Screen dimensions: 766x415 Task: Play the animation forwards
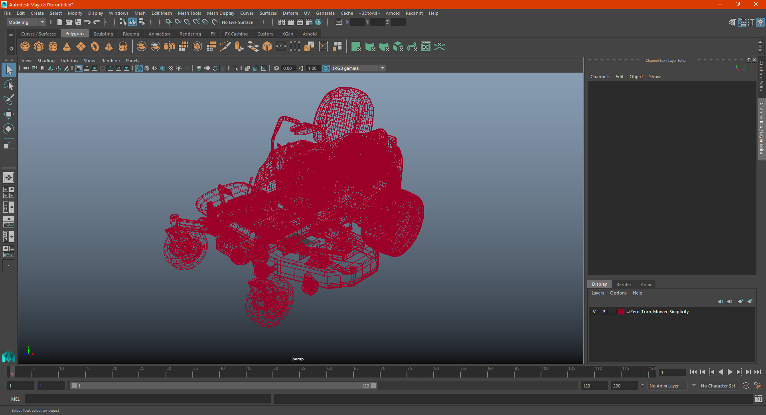tap(730, 372)
